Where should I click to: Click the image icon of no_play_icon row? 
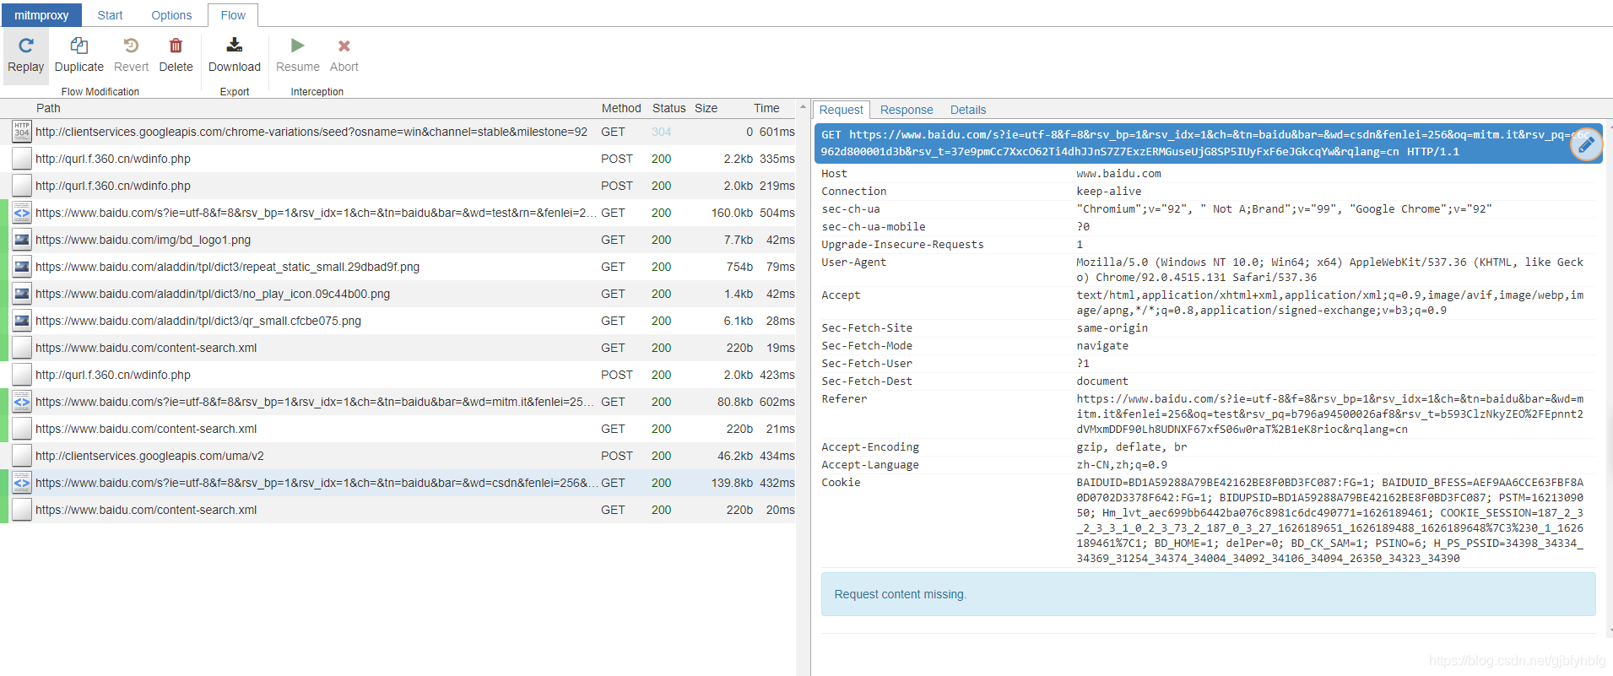tap(22, 294)
